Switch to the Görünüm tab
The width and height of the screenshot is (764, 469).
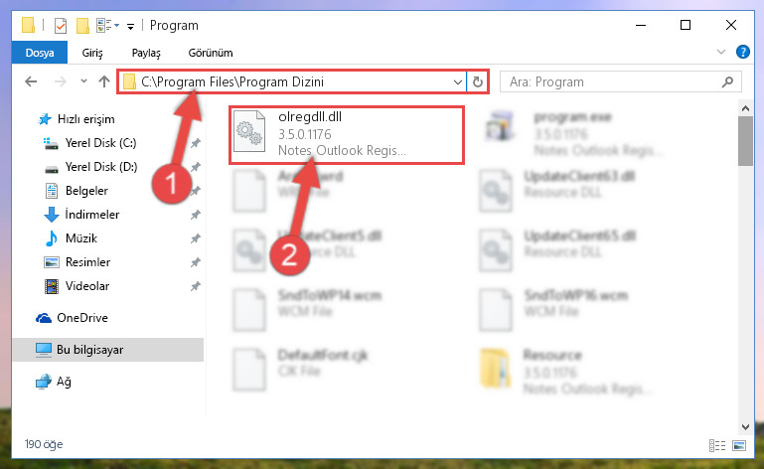(x=211, y=53)
